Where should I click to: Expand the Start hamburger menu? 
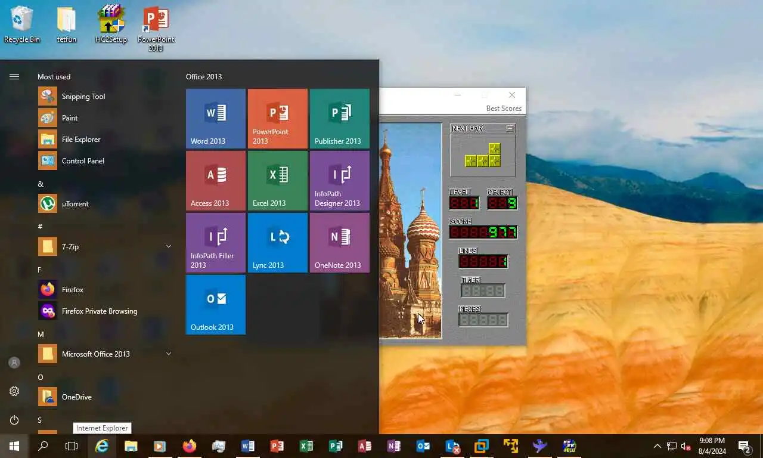click(14, 76)
